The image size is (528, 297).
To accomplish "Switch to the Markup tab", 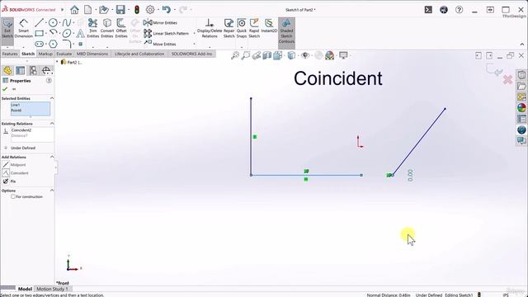I will [45, 54].
